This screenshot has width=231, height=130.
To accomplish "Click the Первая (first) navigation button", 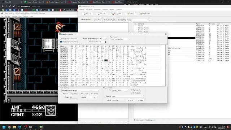I will point(65,94).
